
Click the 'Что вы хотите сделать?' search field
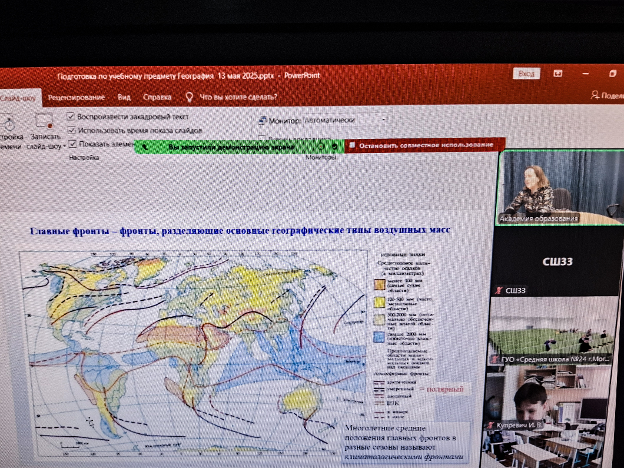(238, 97)
